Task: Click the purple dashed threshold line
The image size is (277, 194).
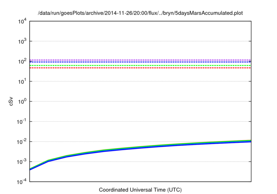Action: click(140, 60)
